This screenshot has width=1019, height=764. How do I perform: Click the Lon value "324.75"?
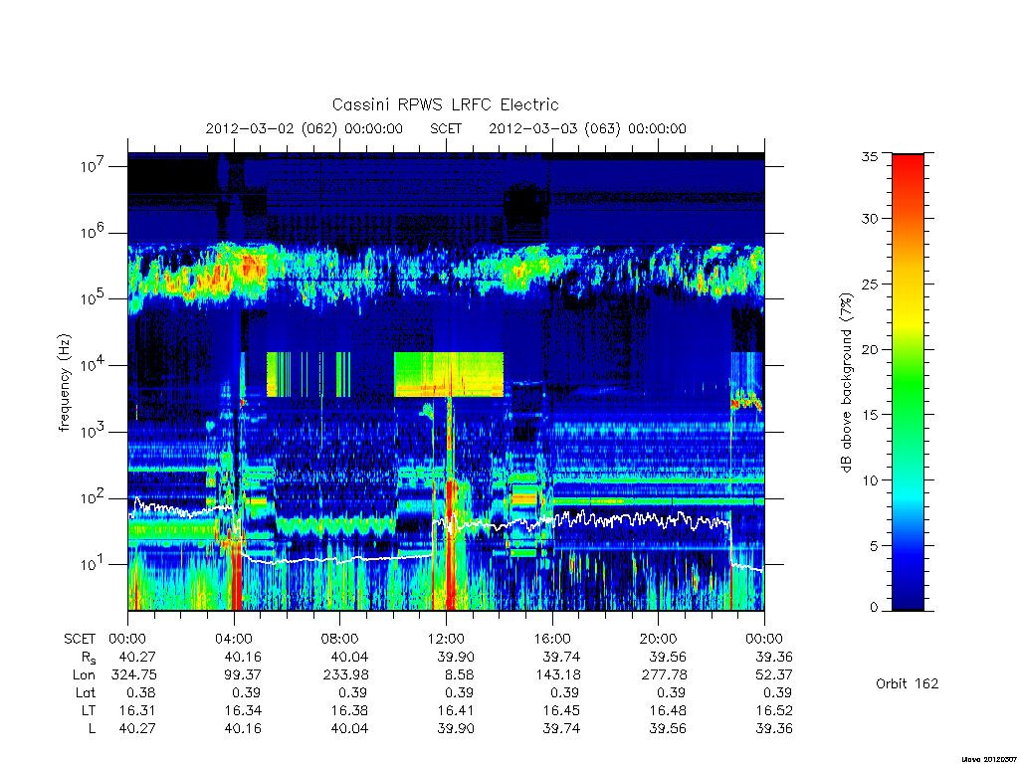pyautogui.click(x=134, y=674)
